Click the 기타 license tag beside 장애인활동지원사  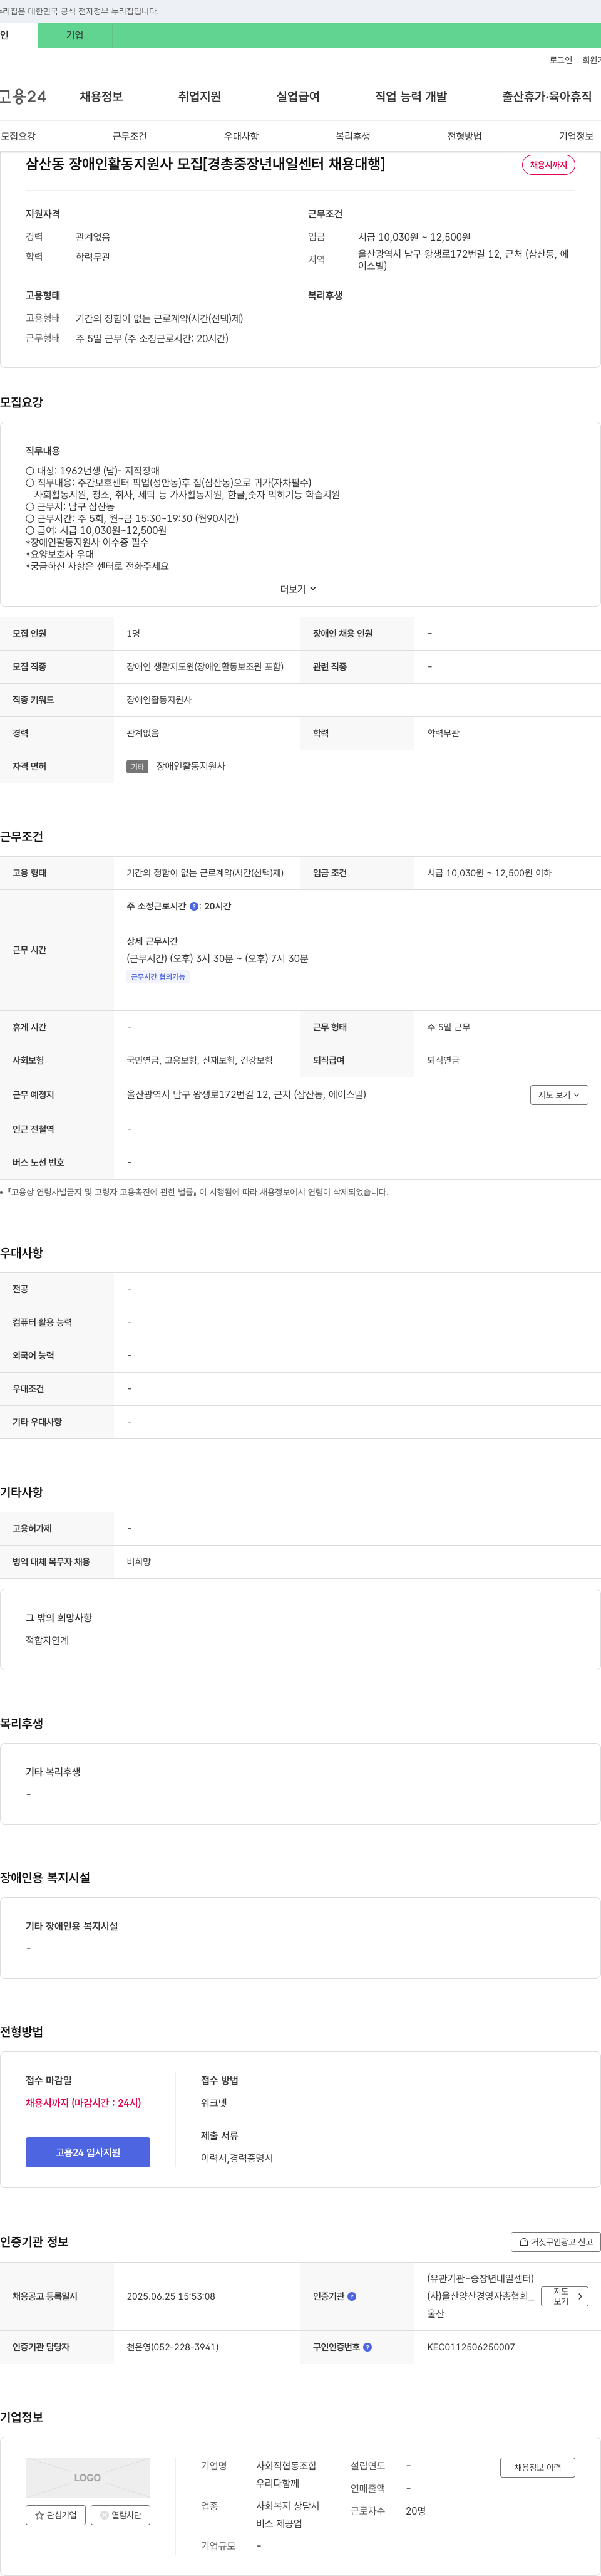click(138, 767)
